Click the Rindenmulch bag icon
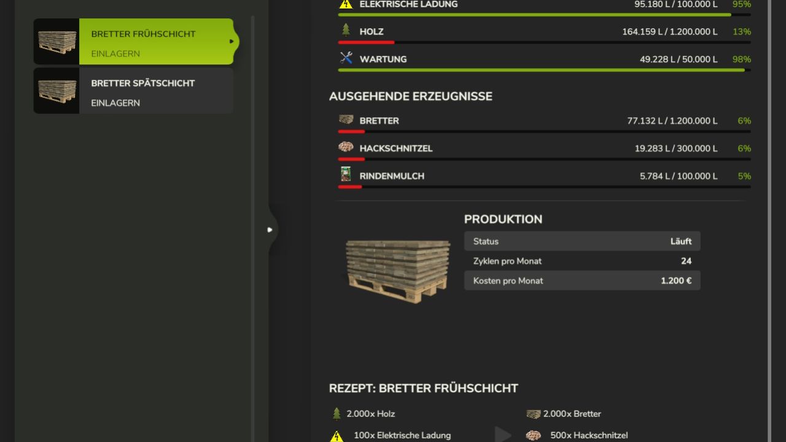This screenshot has height=442, width=786. click(x=346, y=174)
